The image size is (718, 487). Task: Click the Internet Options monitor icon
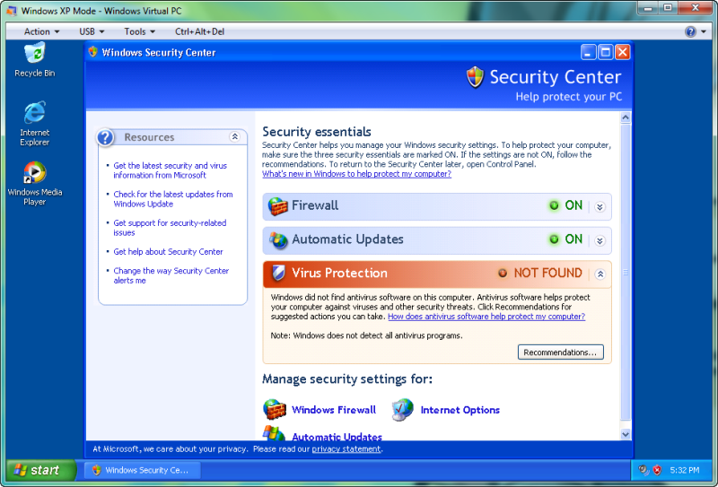point(402,410)
